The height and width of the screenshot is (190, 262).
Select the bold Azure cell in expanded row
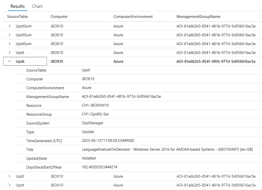pos(118,62)
